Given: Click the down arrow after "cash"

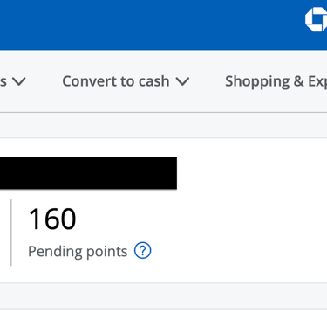Looking at the screenshot, I should tap(183, 81).
